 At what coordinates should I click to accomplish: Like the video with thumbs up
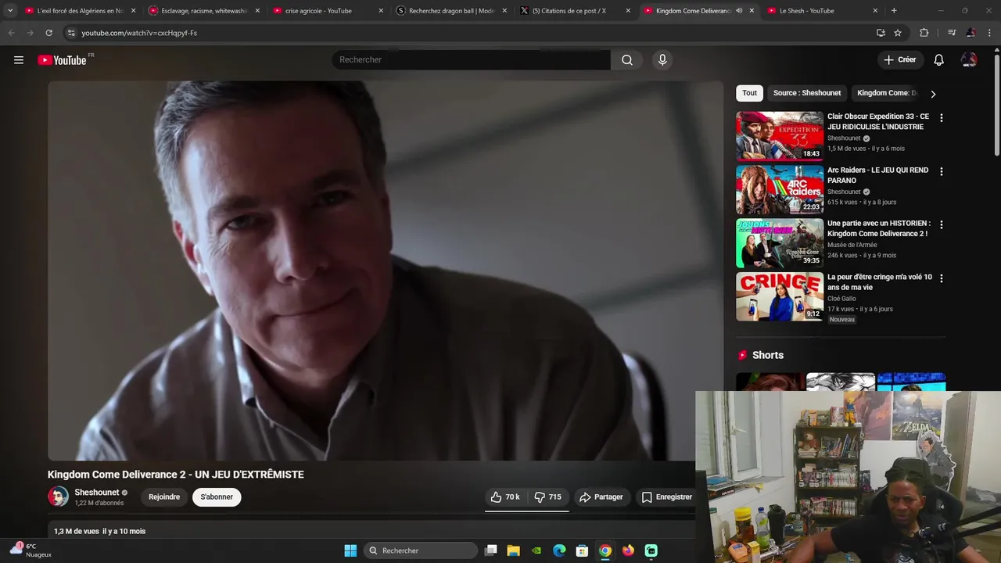pyautogui.click(x=505, y=497)
